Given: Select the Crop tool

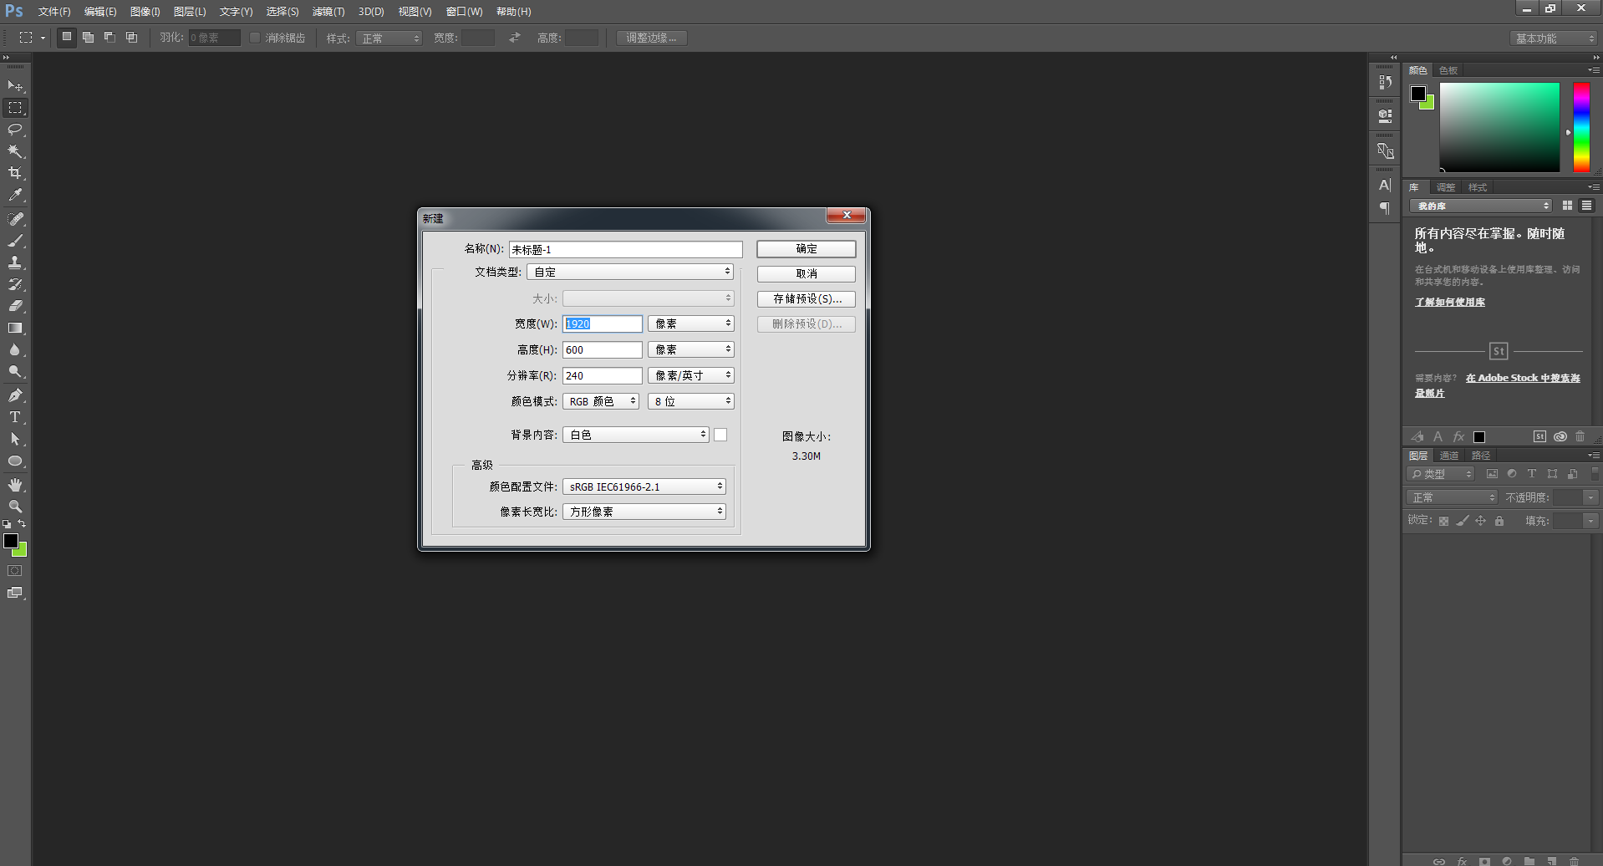Looking at the screenshot, I should 15,173.
